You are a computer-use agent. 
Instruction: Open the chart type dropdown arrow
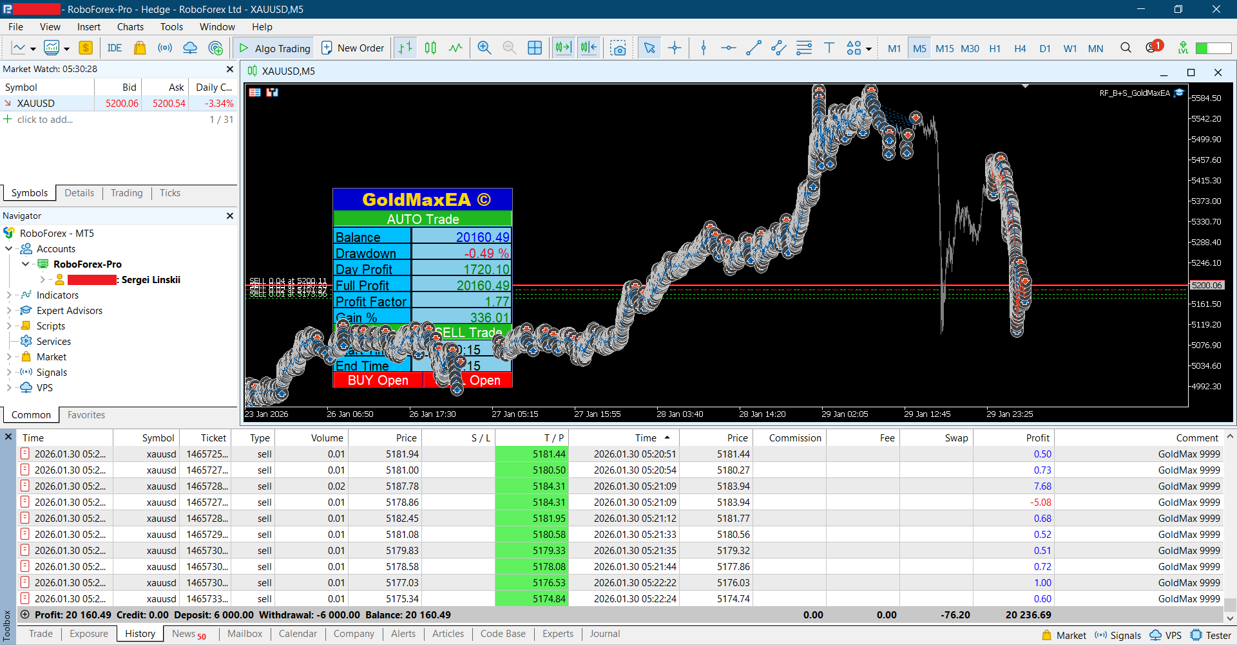point(33,49)
